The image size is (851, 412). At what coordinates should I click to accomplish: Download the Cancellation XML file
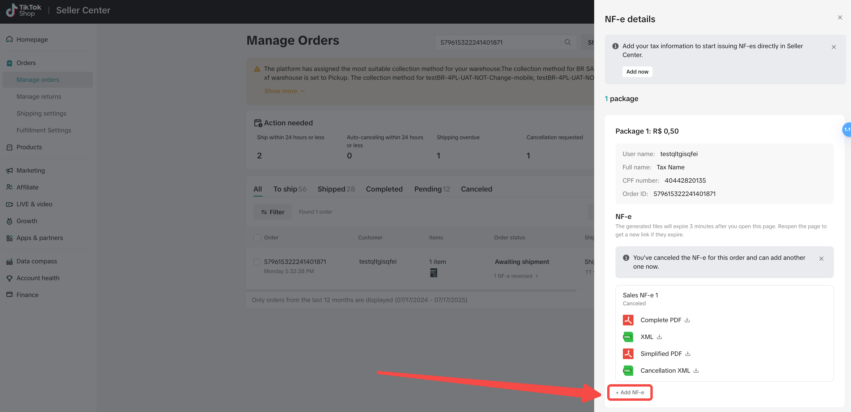click(x=696, y=370)
